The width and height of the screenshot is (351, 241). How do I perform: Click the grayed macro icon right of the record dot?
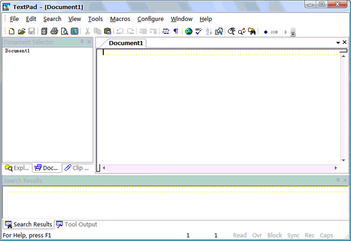[274, 32]
